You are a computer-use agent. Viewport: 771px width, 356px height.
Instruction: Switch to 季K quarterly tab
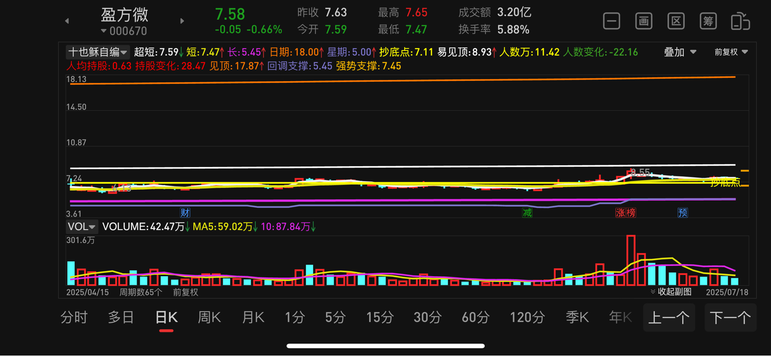point(577,318)
